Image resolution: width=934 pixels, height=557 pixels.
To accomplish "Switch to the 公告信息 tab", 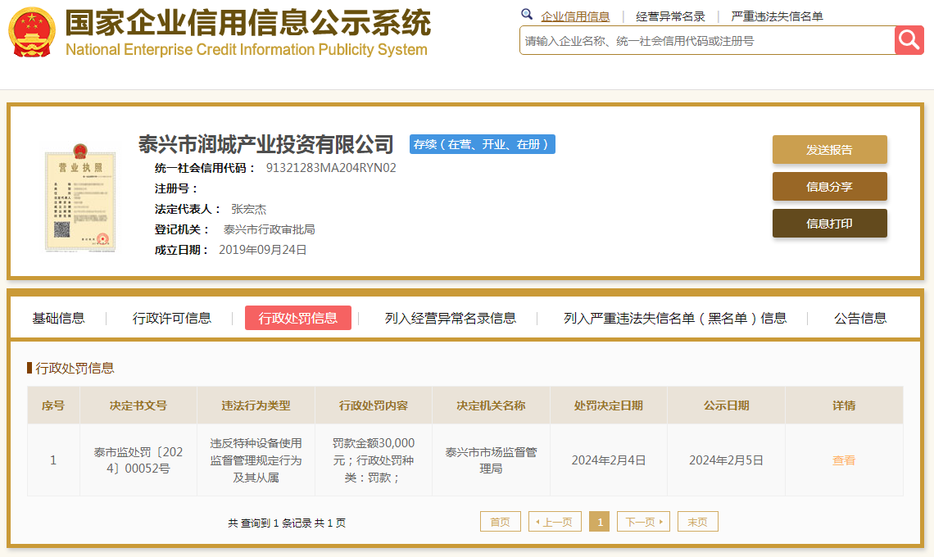I will point(860,318).
